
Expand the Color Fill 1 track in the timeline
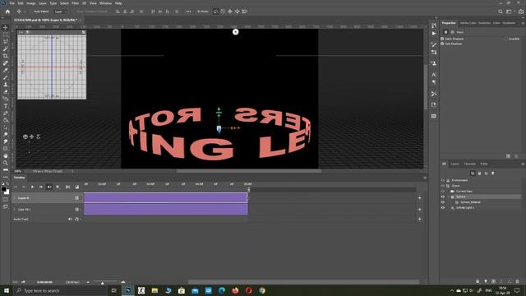14,210
